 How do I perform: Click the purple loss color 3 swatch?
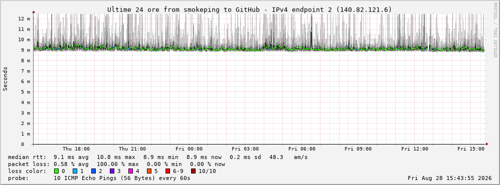pyautogui.click(x=112, y=171)
